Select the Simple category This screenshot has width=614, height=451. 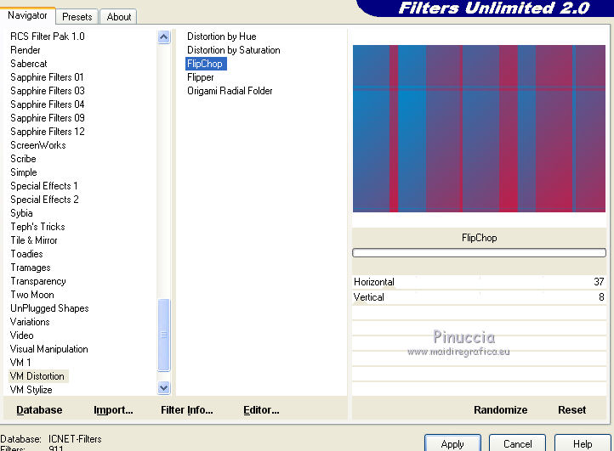pyautogui.click(x=24, y=172)
